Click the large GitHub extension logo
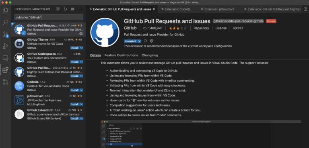 point(105,32)
